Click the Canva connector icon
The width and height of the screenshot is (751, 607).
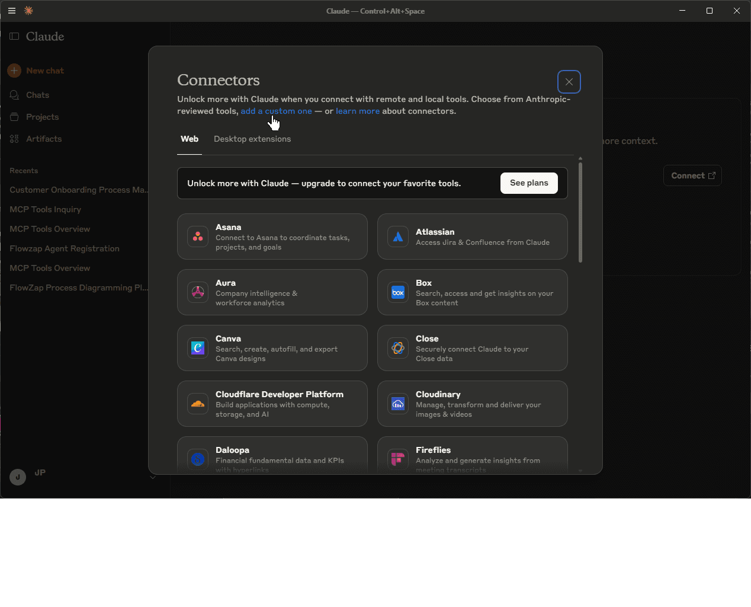197,348
